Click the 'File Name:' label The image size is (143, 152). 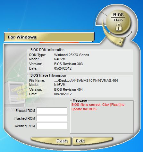37,80
